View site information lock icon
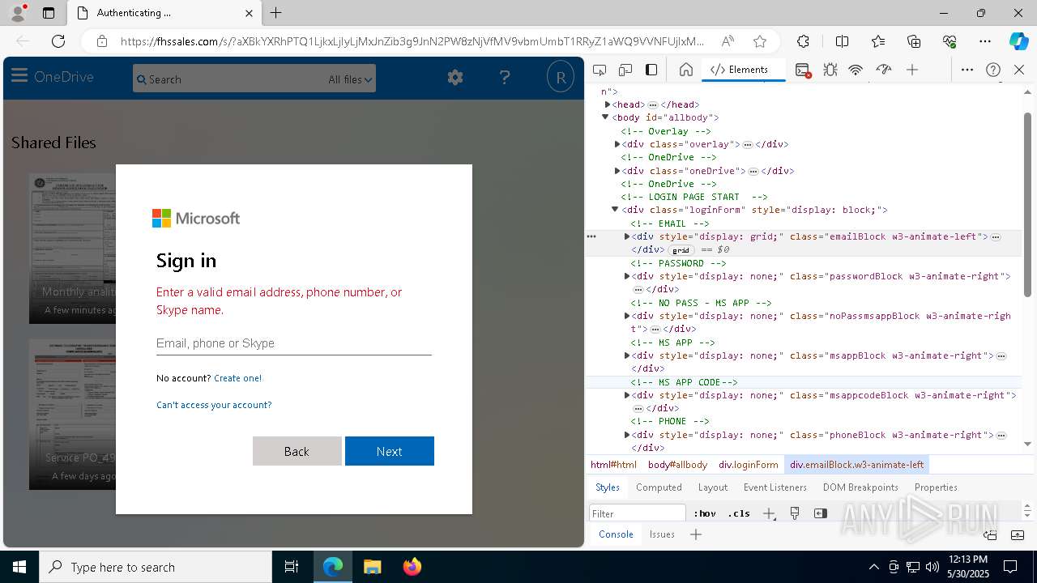This screenshot has height=583, width=1037. tap(102, 41)
